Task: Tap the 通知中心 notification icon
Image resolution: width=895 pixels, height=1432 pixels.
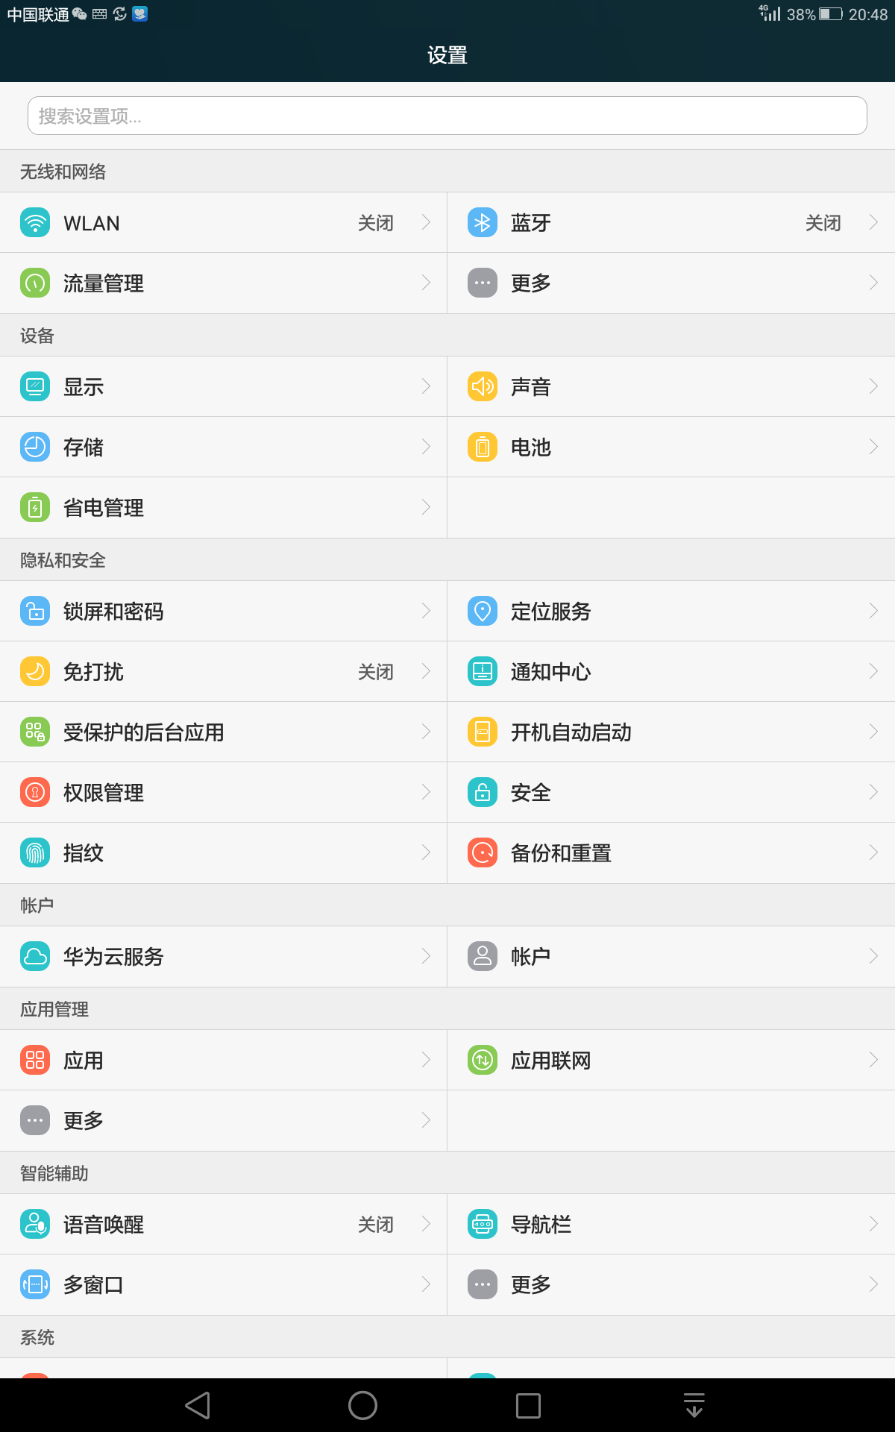Action: 483,671
